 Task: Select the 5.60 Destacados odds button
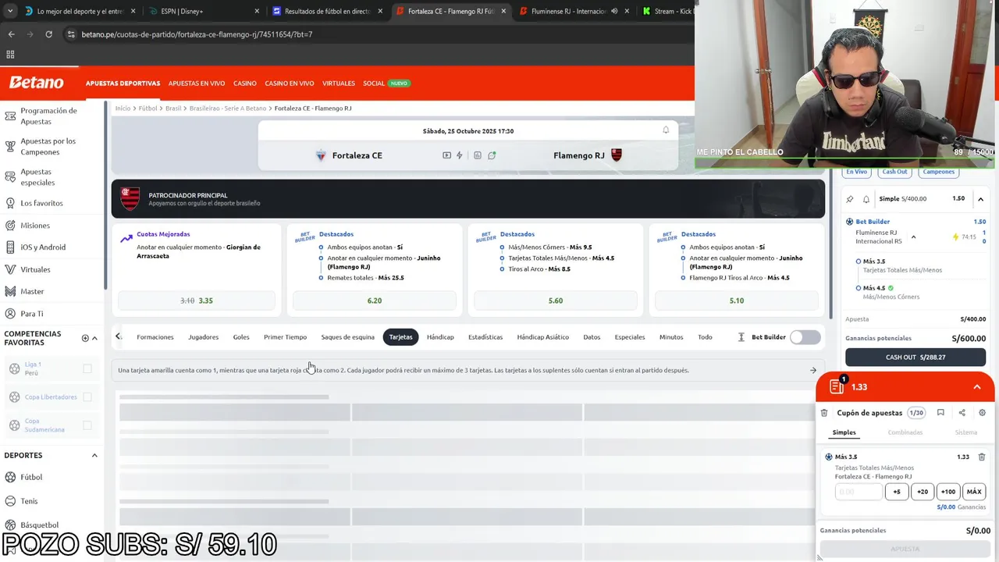tap(556, 301)
